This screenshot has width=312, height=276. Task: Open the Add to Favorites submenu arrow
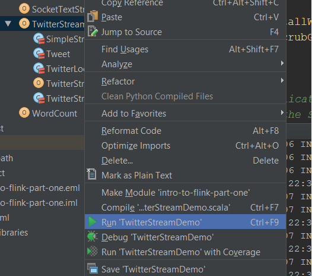click(x=282, y=112)
